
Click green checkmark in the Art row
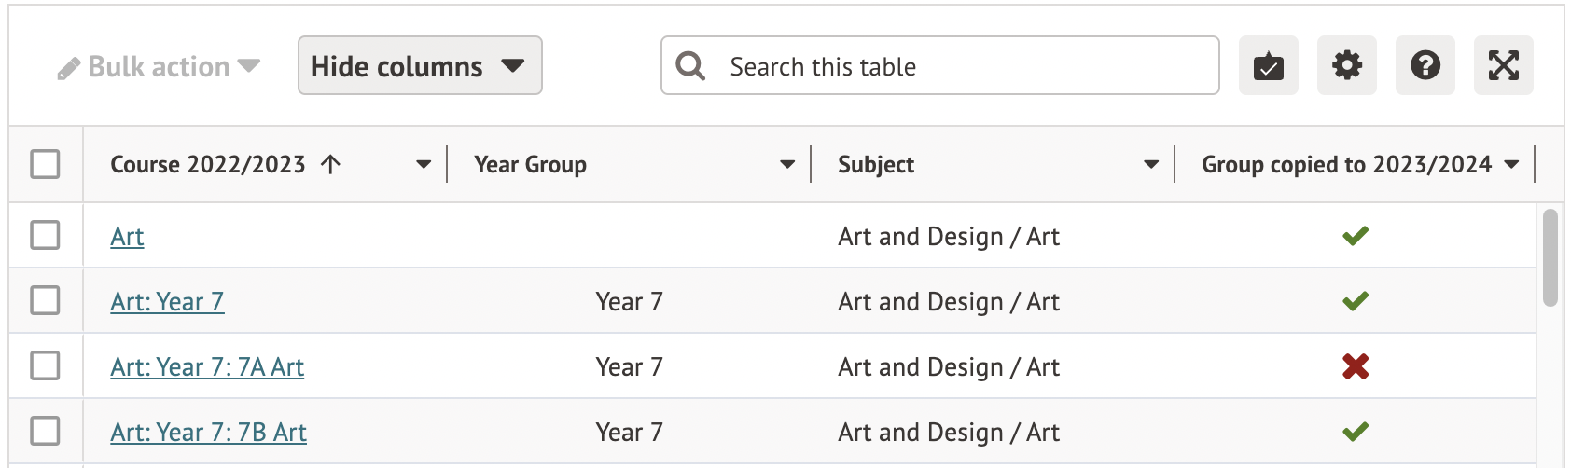tap(1356, 236)
